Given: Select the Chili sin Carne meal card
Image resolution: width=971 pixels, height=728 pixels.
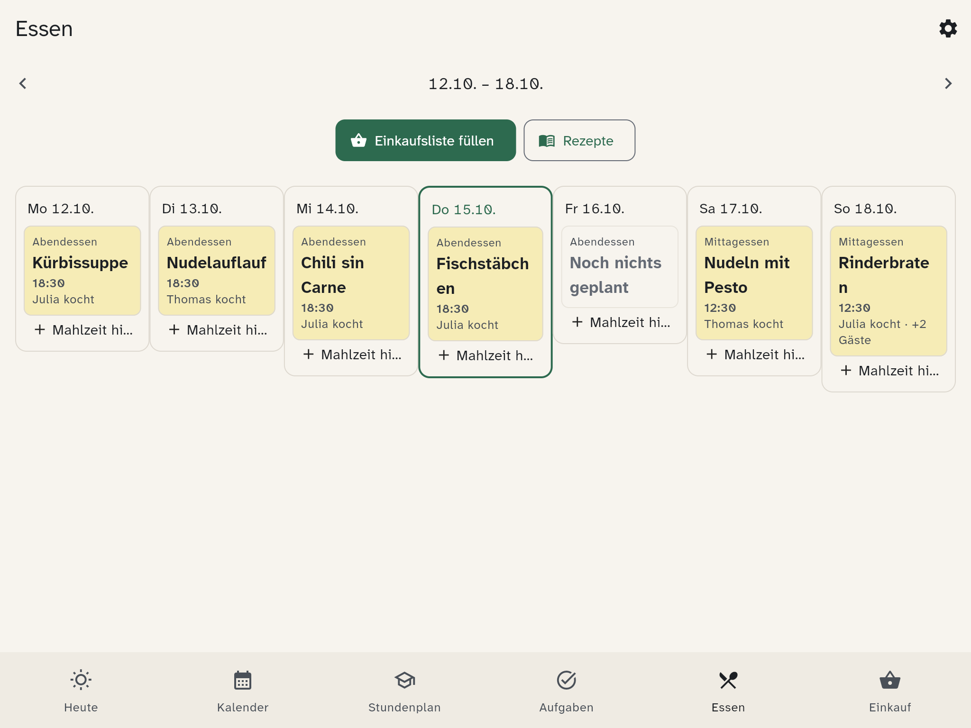Looking at the screenshot, I should click(x=351, y=283).
